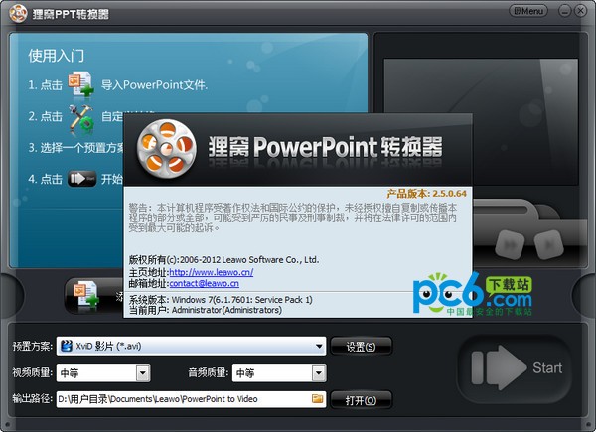Screen dimensions: 596x432
Task: Click the 产品版本: 2.5.0.64 version text
Action: coord(426,194)
